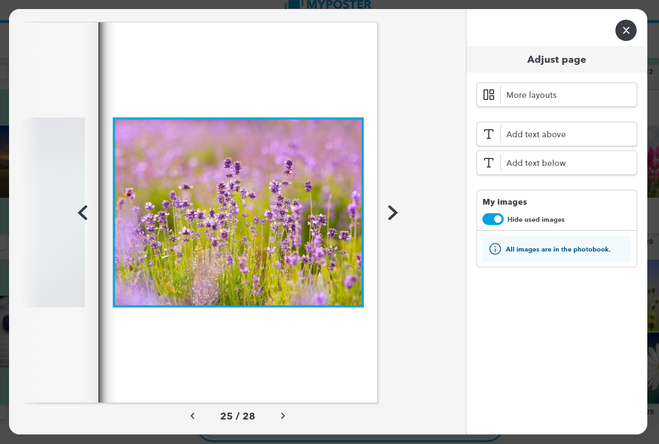Choose Add text above

coord(568,134)
